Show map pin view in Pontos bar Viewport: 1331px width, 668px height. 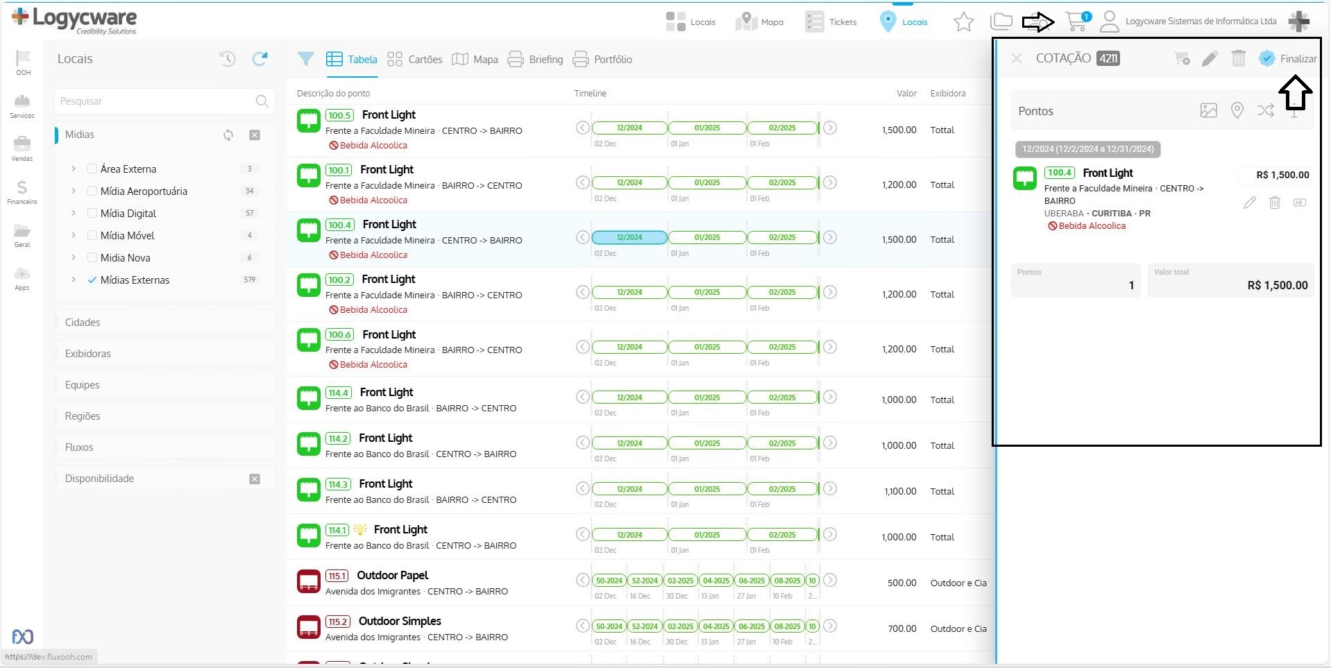pyautogui.click(x=1237, y=110)
